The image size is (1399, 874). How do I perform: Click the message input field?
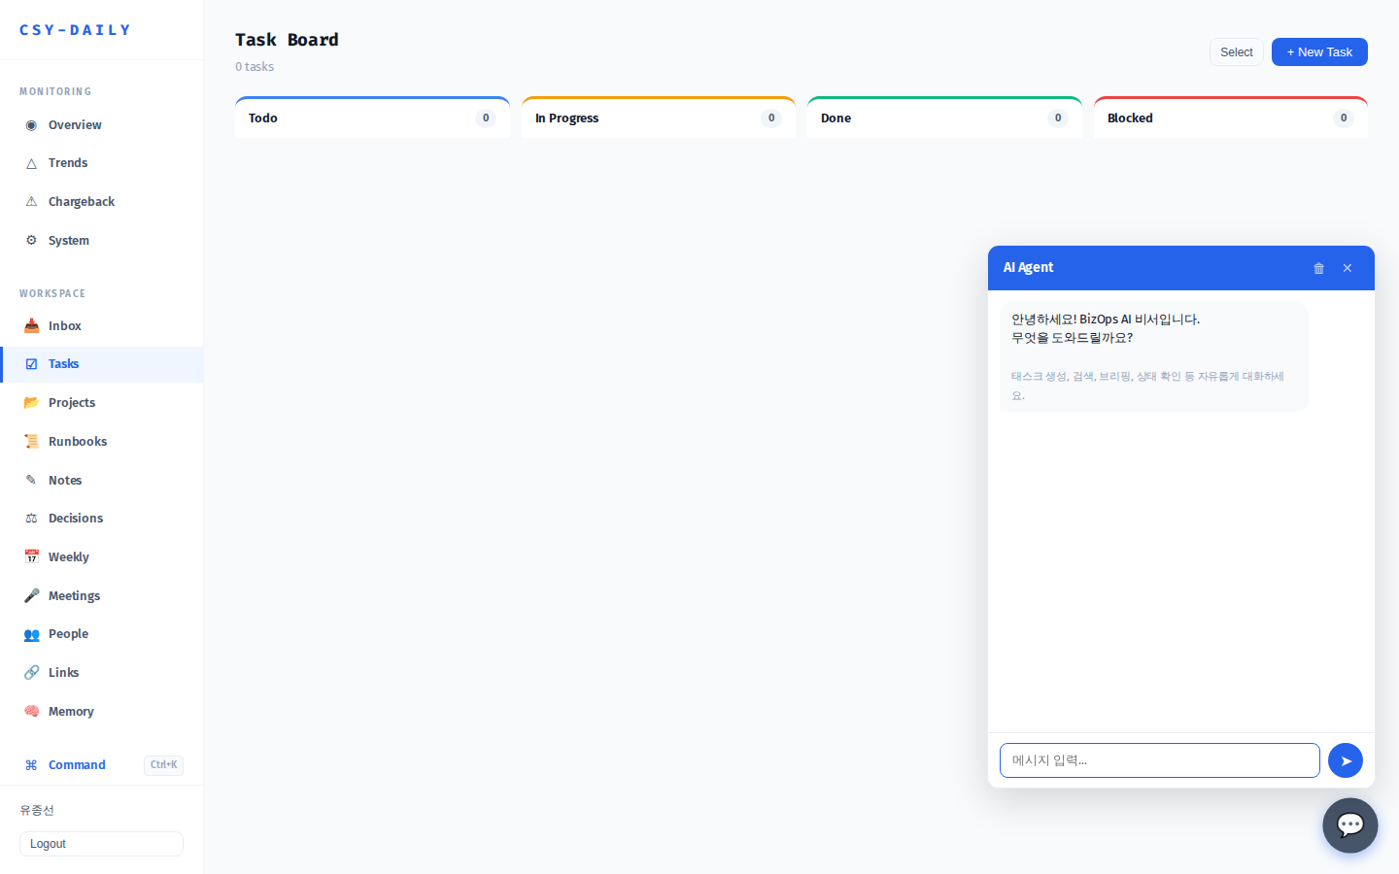coord(1159,760)
